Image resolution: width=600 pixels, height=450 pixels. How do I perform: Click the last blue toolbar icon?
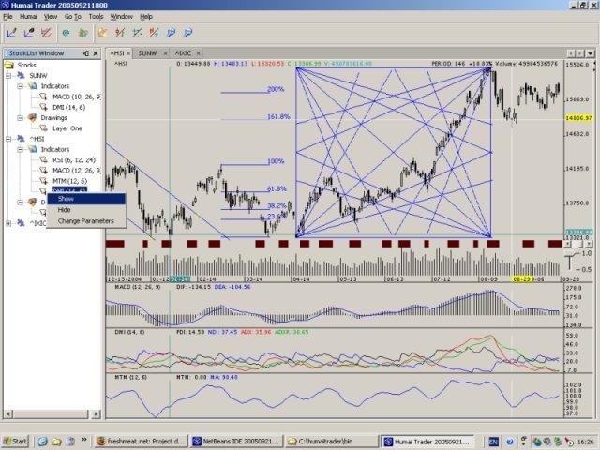click(x=187, y=34)
